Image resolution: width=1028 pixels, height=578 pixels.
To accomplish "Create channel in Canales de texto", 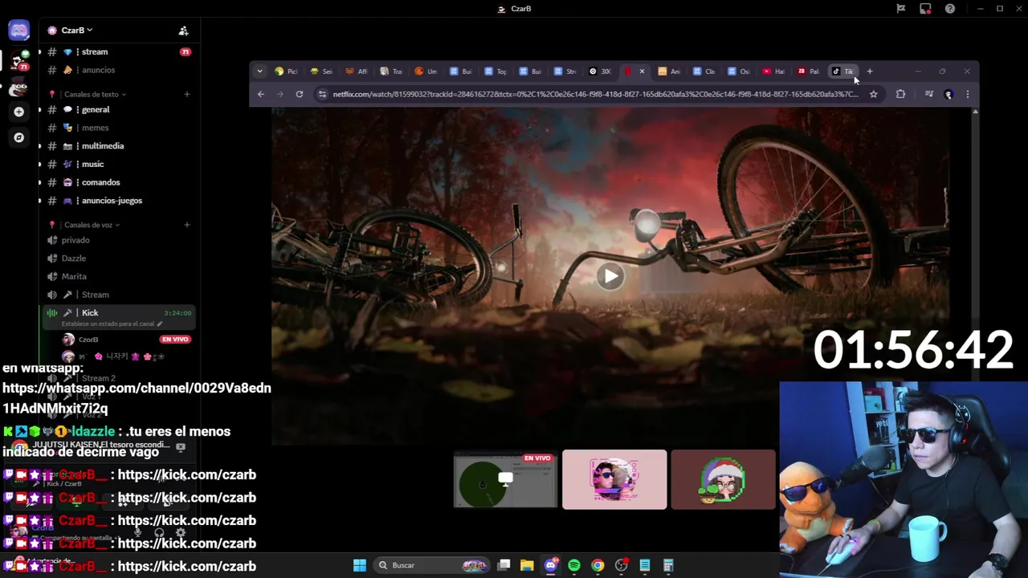I will [186, 94].
